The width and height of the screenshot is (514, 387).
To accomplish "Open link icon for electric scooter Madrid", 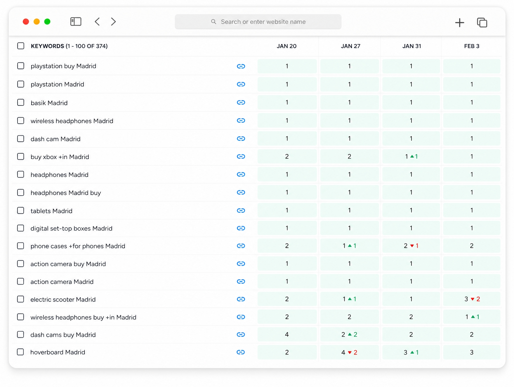I will pyautogui.click(x=241, y=299).
